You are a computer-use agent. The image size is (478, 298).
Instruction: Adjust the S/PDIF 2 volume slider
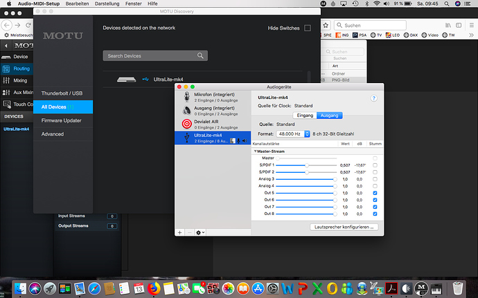306,172
